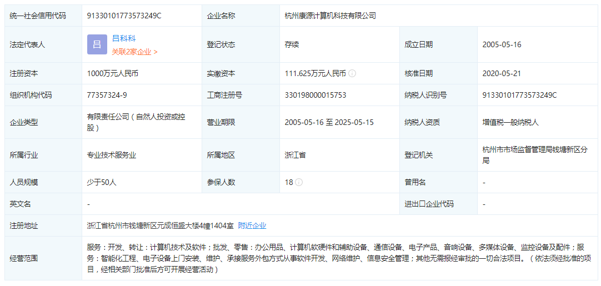Click paid-in capital 111.625万元人民币
601x286 pixels.
[315, 73]
